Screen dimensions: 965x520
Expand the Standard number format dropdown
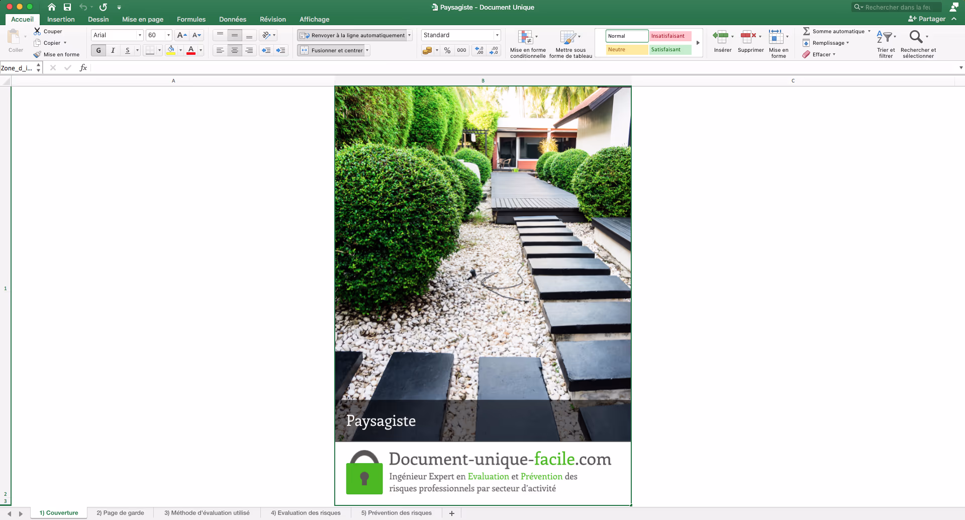497,35
